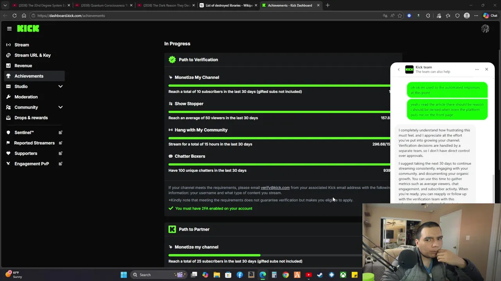
Task: Close the Kick team chat widget
Action: pyautogui.click(x=487, y=69)
